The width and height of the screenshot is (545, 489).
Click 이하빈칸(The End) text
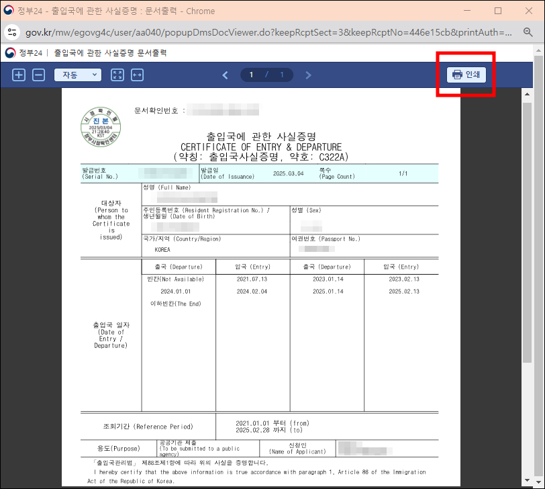(x=176, y=304)
